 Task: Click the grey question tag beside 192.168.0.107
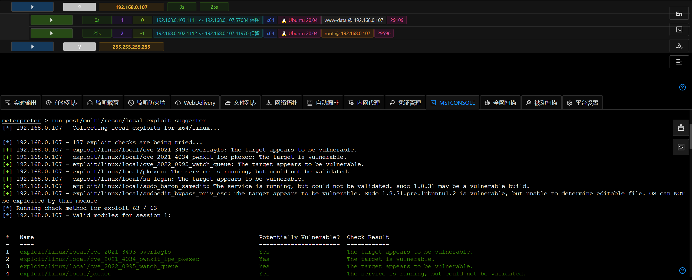pos(80,7)
